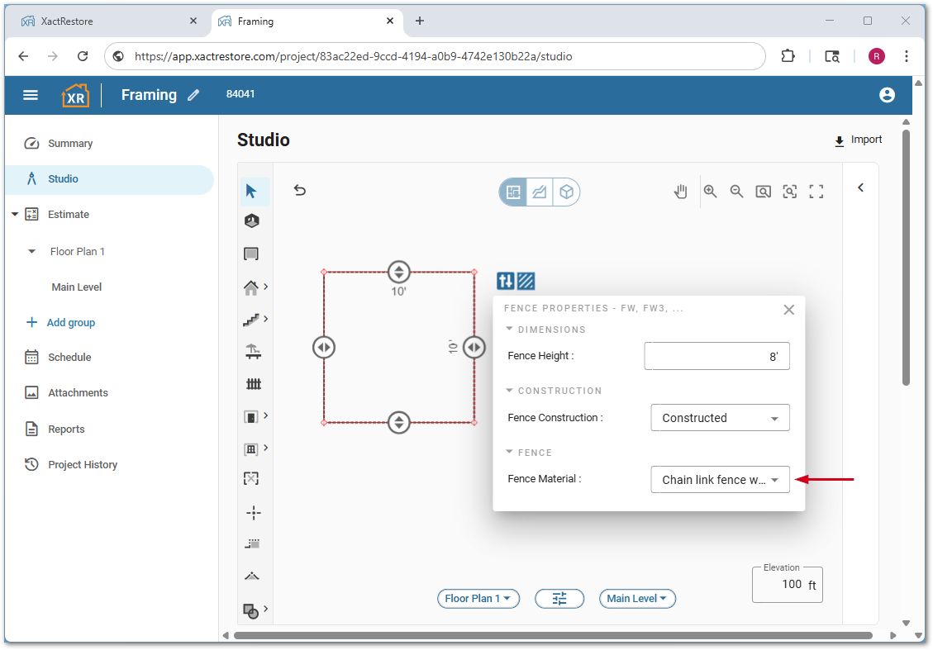Choose the staircase tool in the toolbar
The height and width of the screenshot is (650, 933).
click(x=252, y=320)
